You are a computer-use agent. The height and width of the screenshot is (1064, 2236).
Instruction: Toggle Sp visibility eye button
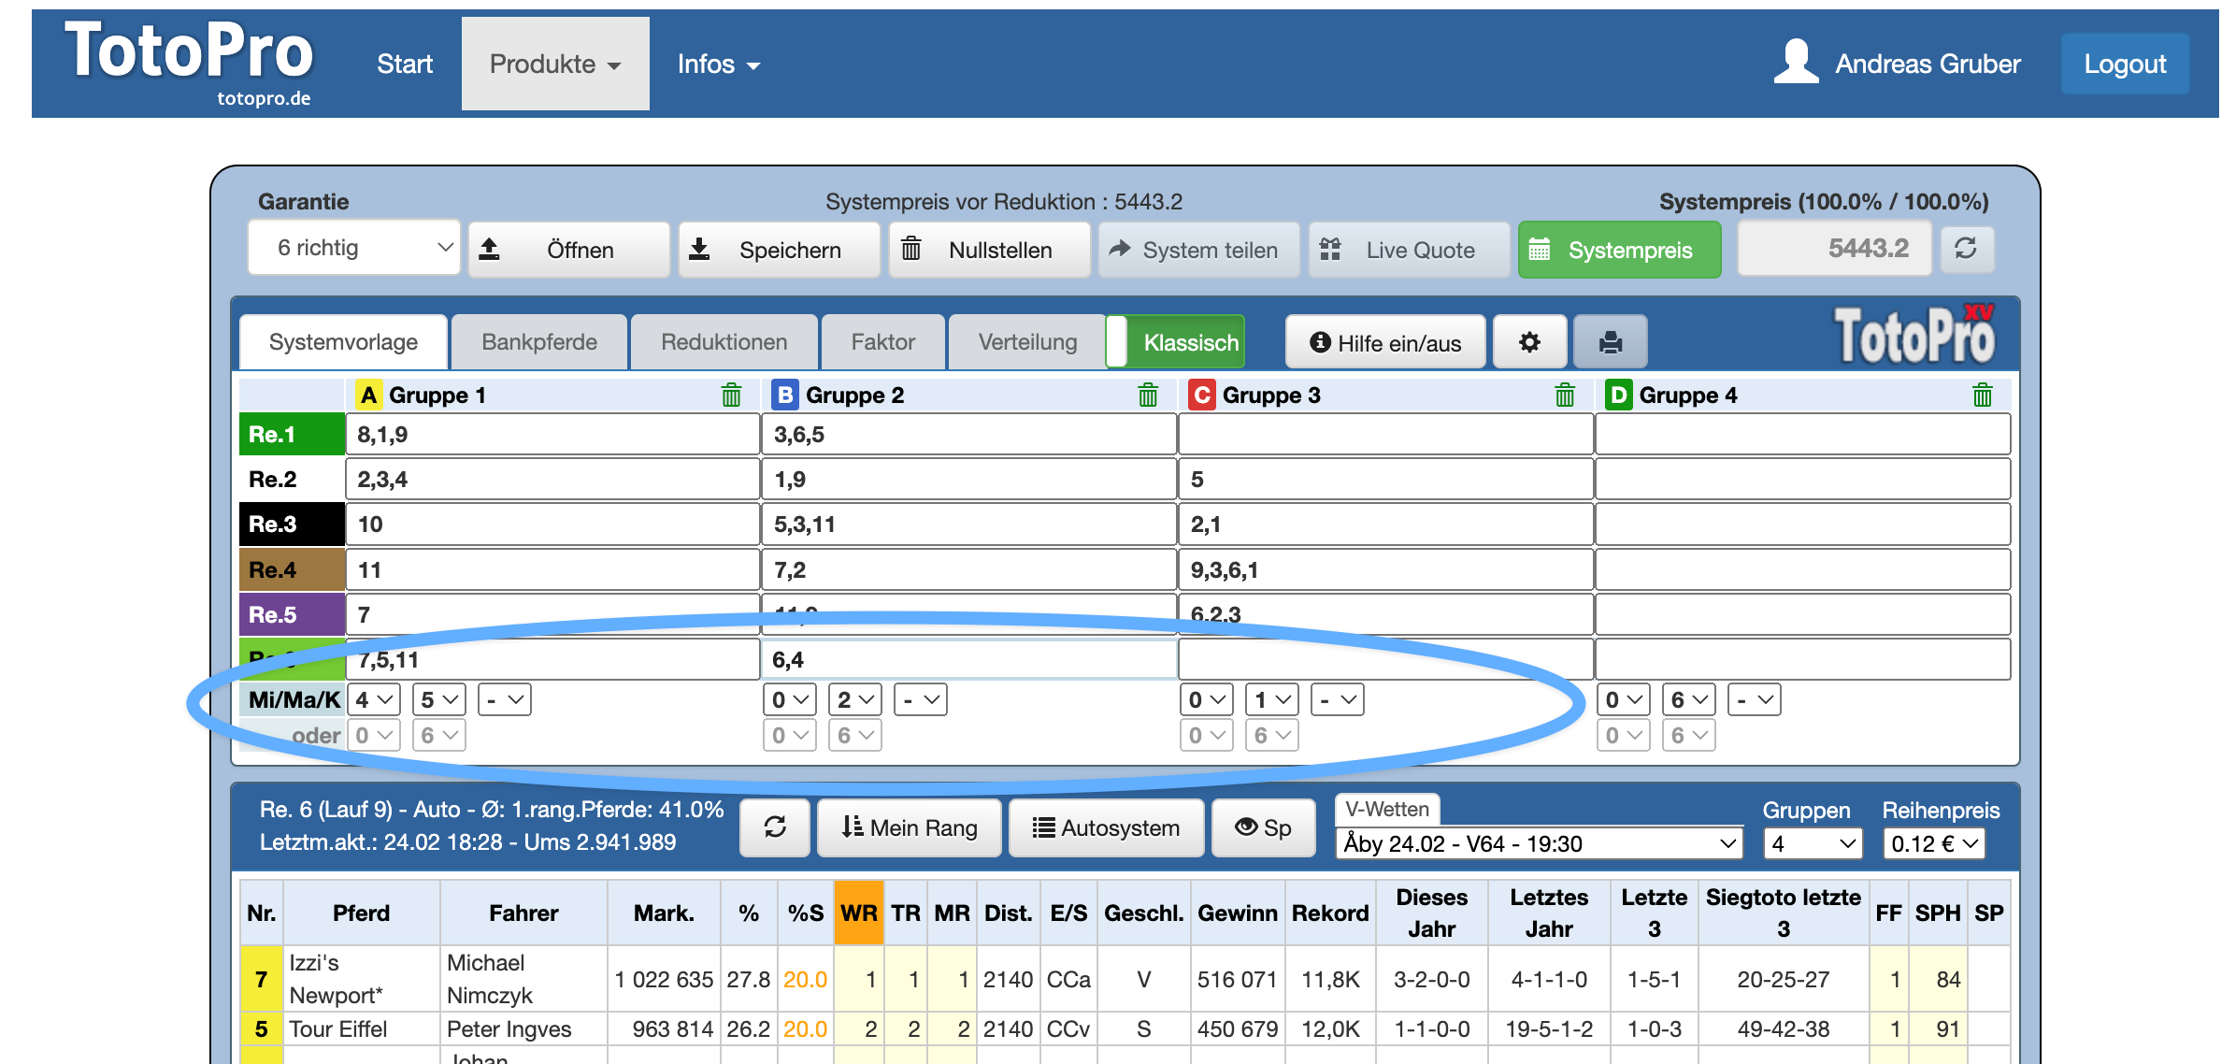tap(1263, 827)
